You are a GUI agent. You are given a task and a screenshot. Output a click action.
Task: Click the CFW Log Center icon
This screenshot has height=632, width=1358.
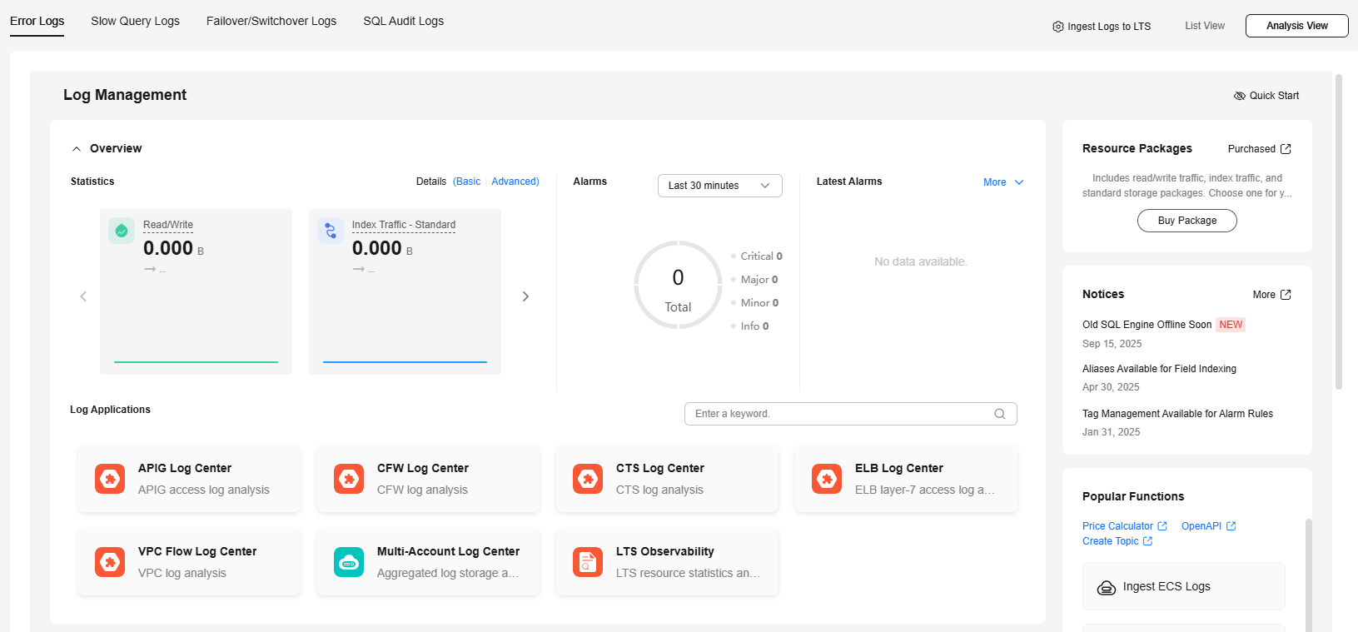(x=349, y=479)
